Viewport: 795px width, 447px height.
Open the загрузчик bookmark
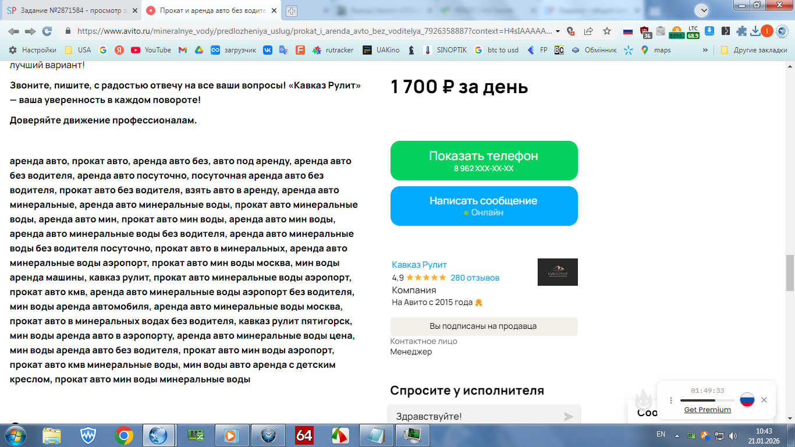pos(233,50)
